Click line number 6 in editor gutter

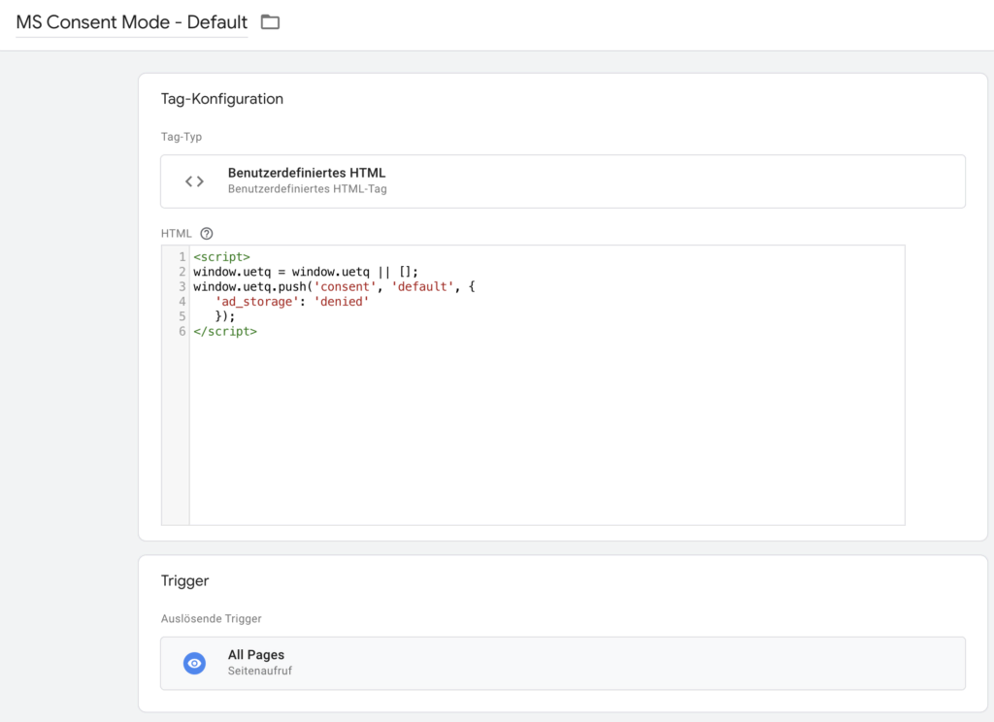182,332
